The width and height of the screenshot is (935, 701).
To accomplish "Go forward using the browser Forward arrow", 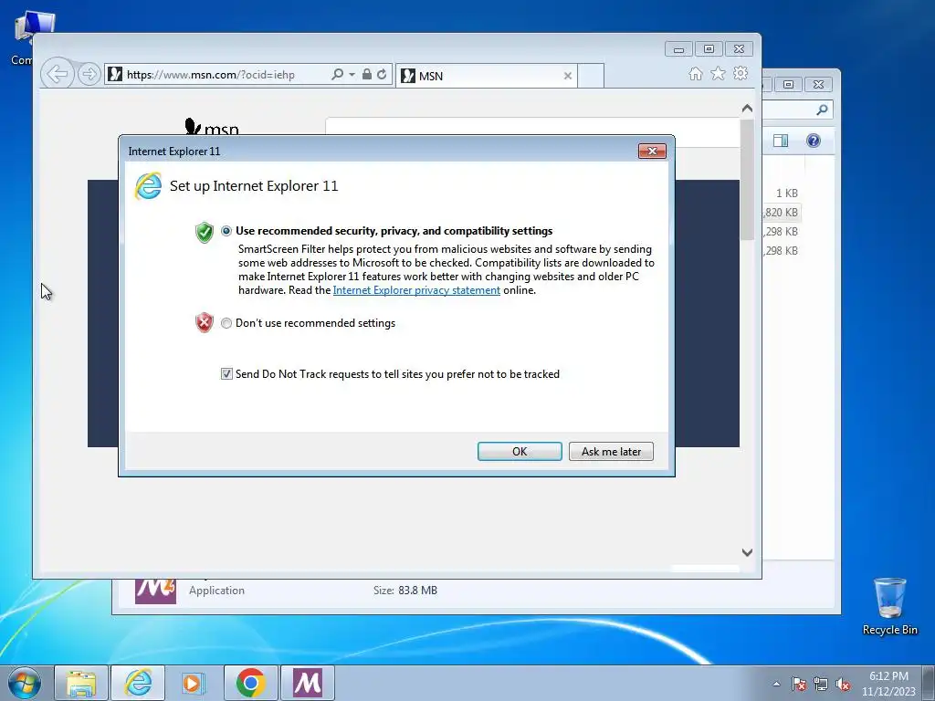I will [x=89, y=75].
